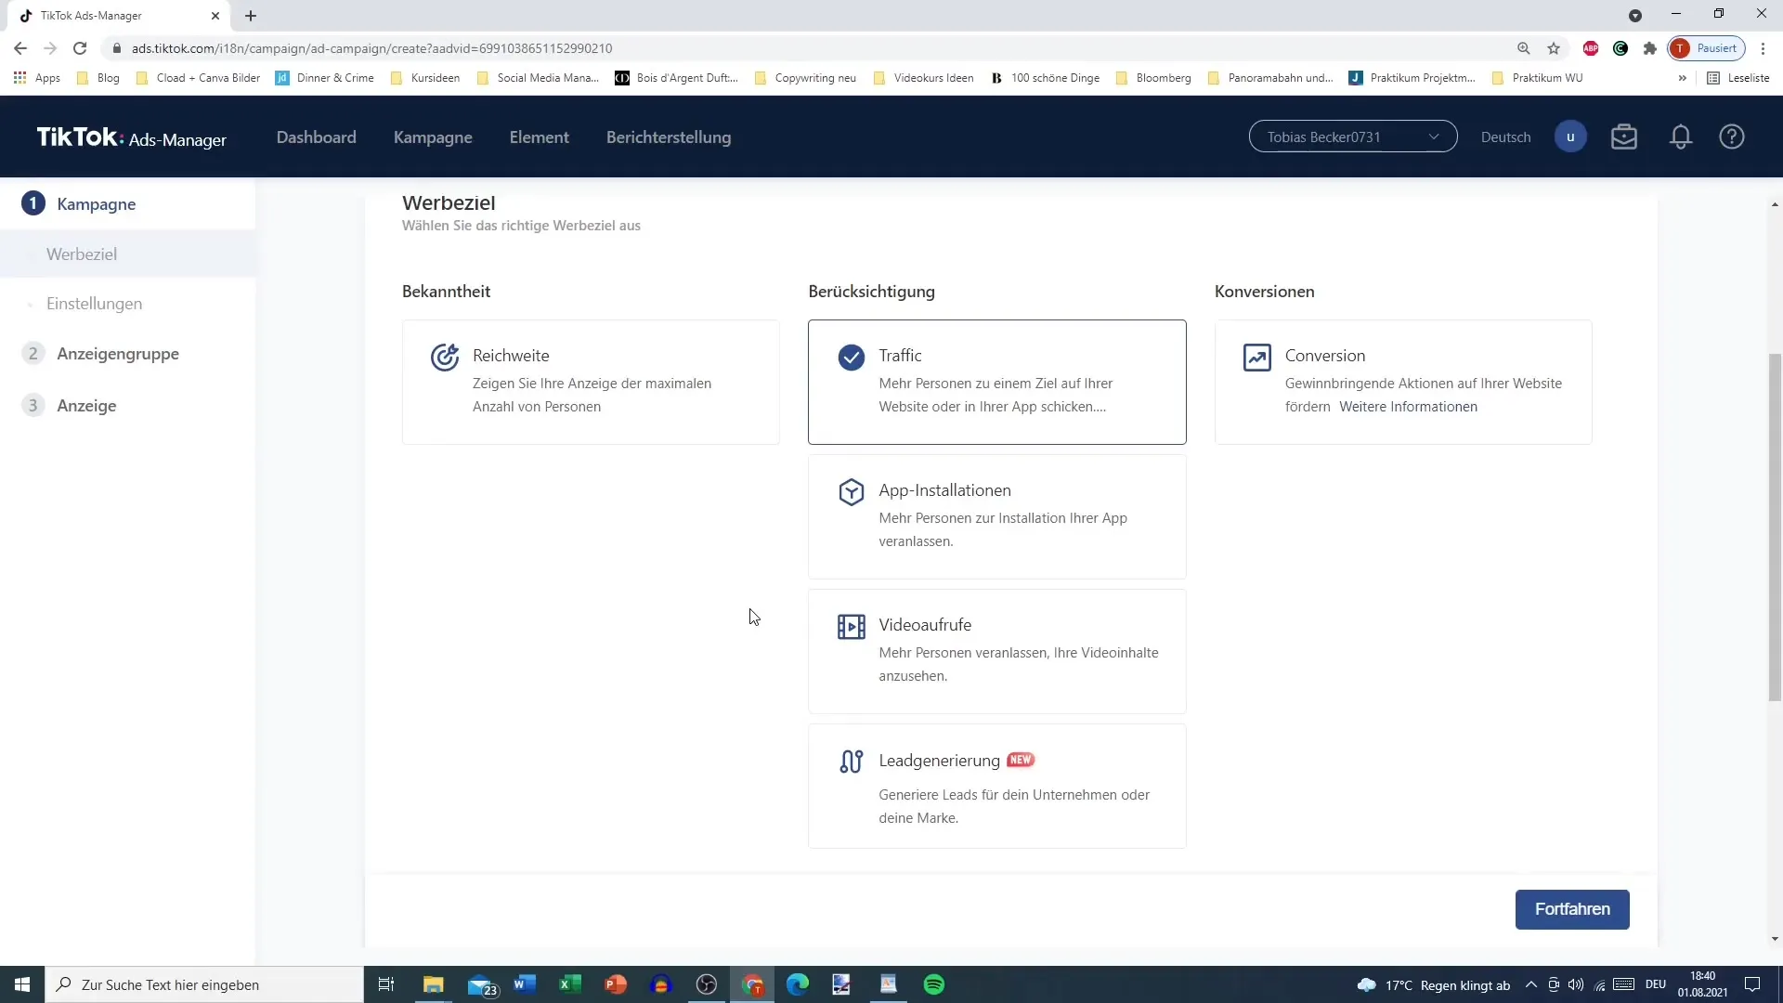The height and width of the screenshot is (1003, 1783).
Task: Open the business center briefcase icon
Action: coord(1624,137)
